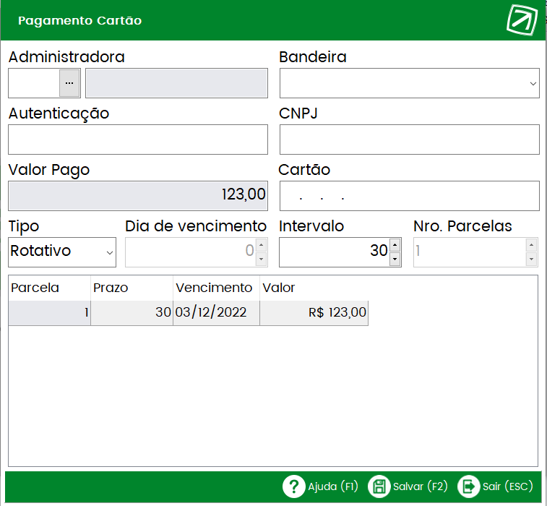Click the Vencimento column header
547x506 pixels.
pos(216,288)
